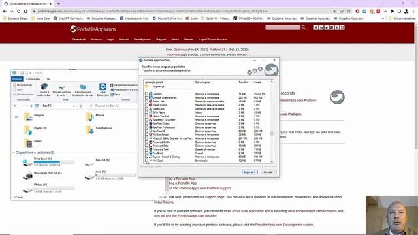Open Chrome extensions puzzle icon
Screen dimensions: 418x235
click(x=392, y=12)
